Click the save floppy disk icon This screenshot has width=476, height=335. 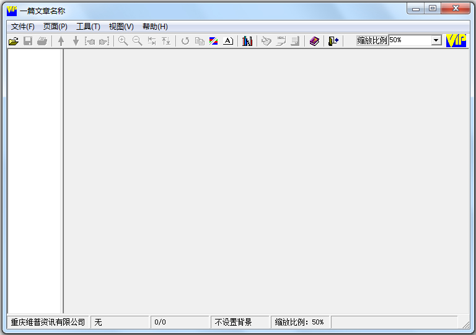click(28, 41)
